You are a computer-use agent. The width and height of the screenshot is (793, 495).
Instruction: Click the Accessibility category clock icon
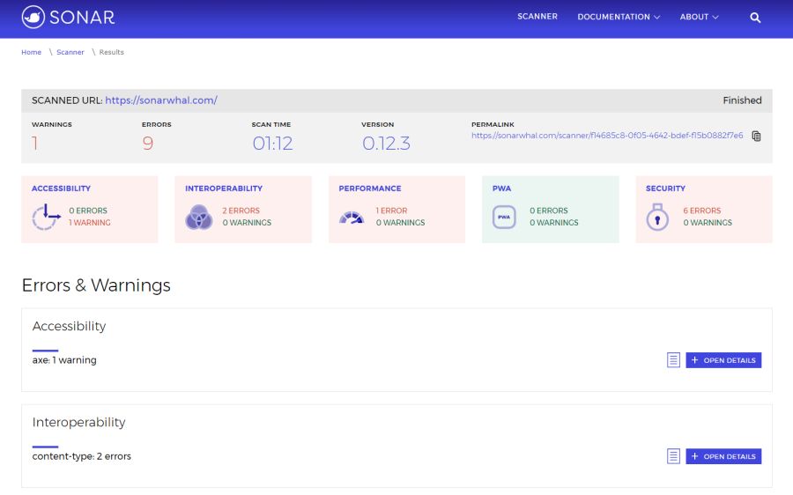coord(45,217)
